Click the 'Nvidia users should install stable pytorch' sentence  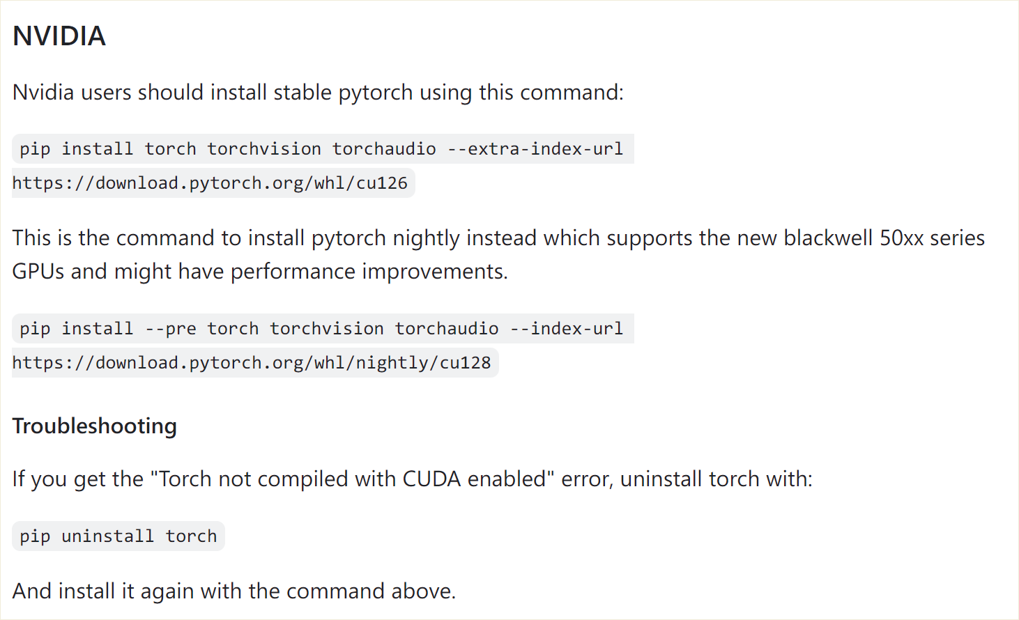[213, 93]
